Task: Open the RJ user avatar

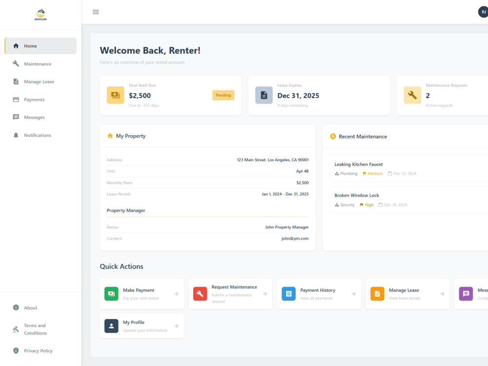Action: coord(483,12)
